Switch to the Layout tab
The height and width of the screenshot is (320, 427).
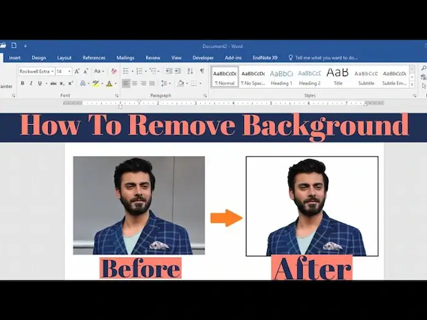tap(64, 58)
